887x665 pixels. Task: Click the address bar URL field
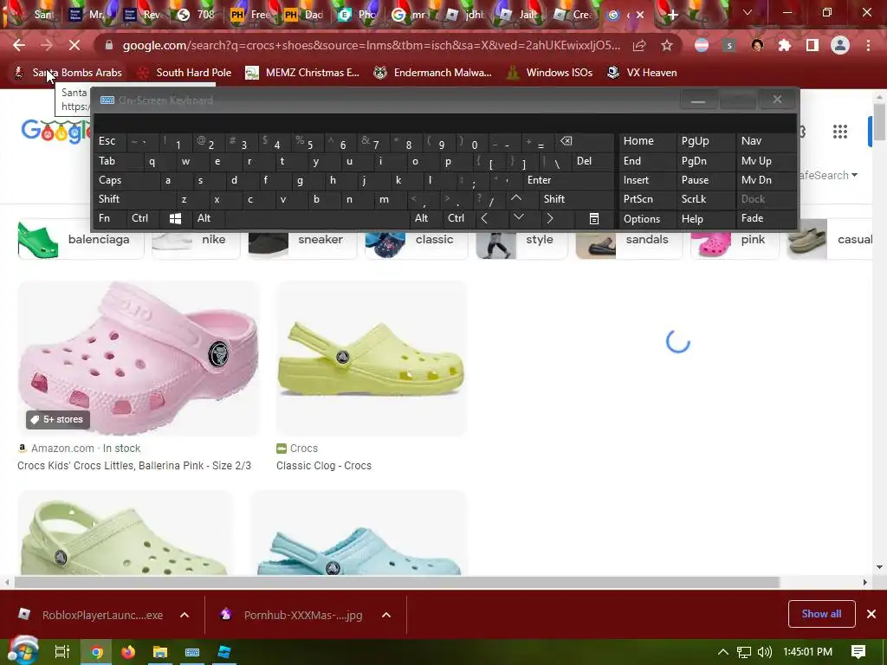(371, 45)
